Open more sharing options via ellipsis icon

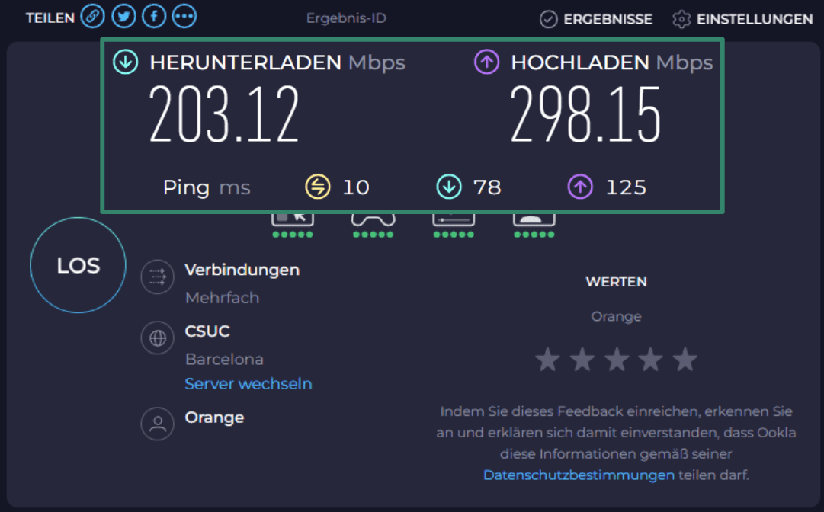[x=184, y=16]
